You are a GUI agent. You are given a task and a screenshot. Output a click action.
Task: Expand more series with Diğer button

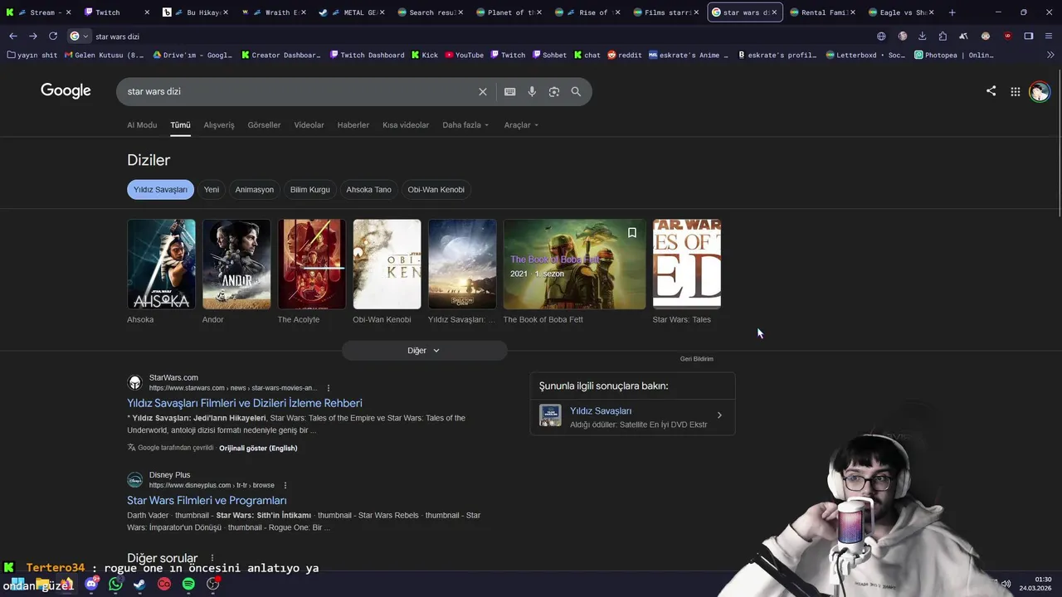(x=424, y=351)
